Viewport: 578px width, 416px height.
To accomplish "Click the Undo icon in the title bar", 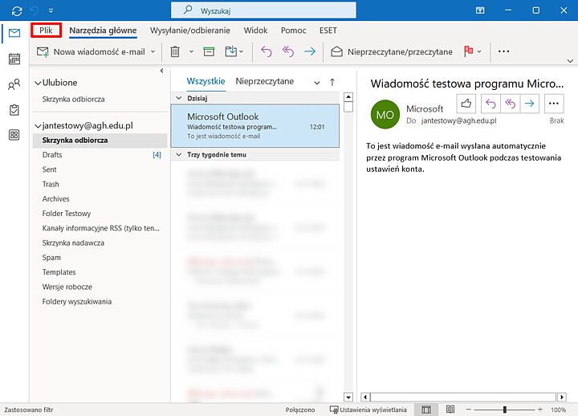I will tap(34, 10).
